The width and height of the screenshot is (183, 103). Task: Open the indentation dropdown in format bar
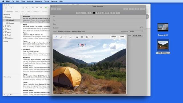[x=118, y=13]
